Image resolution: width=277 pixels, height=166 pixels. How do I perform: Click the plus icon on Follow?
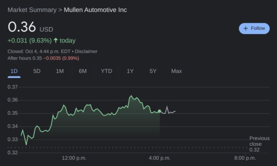(246, 29)
